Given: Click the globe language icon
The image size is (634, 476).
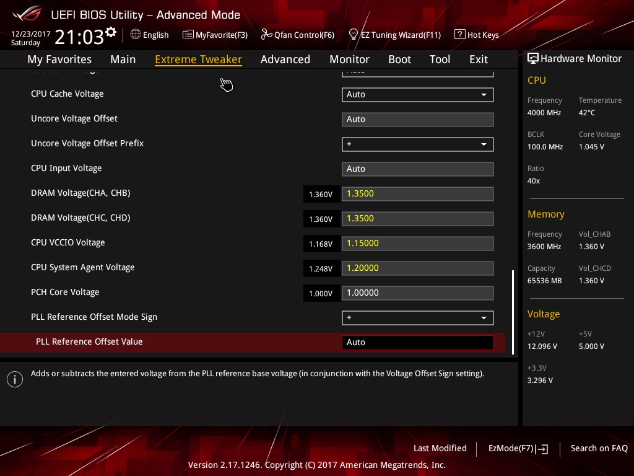Looking at the screenshot, I should pyautogui.click(x=136, y=35).
